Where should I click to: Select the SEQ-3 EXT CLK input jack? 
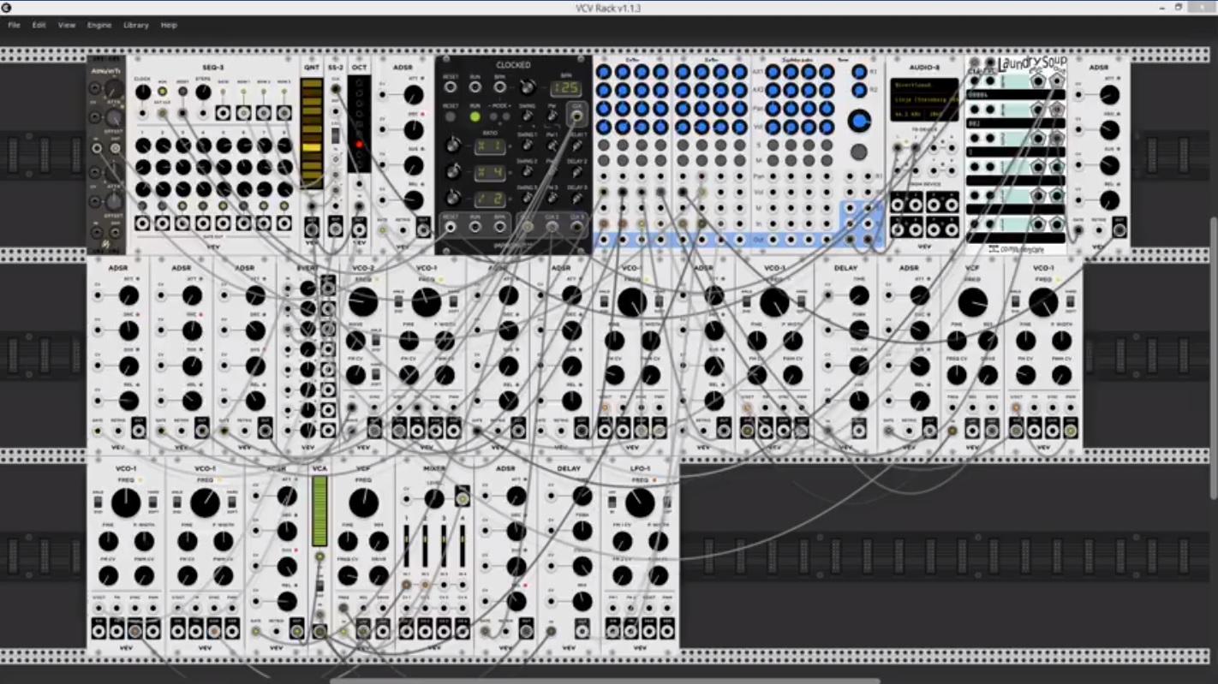coord(162,113)
